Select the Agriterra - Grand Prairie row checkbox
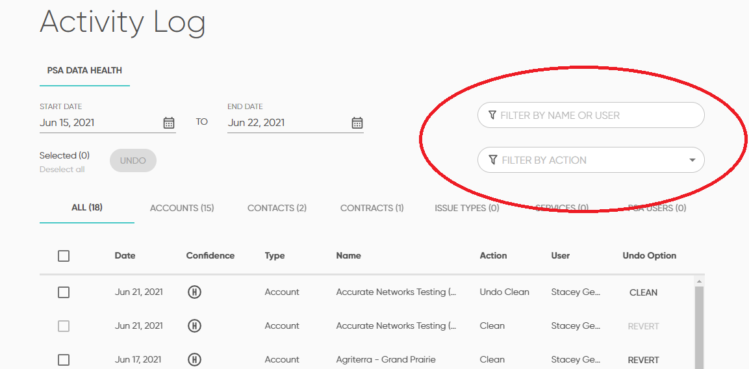Viewport: 749px width, 369px height. point(64,360)
